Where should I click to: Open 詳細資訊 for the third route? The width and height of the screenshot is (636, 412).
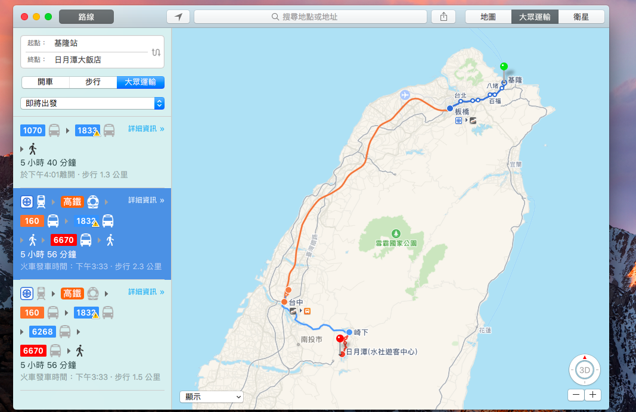146,292
